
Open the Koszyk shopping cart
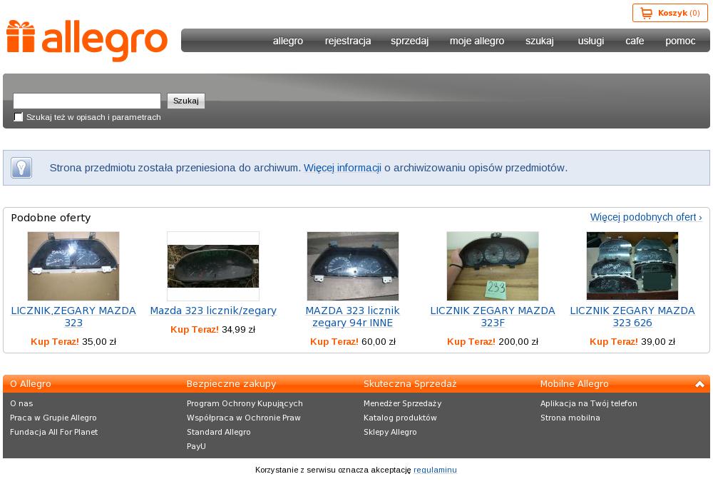coord(670,13)
